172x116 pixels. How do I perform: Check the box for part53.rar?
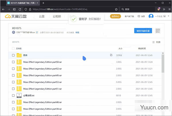[x=13, y=82]
